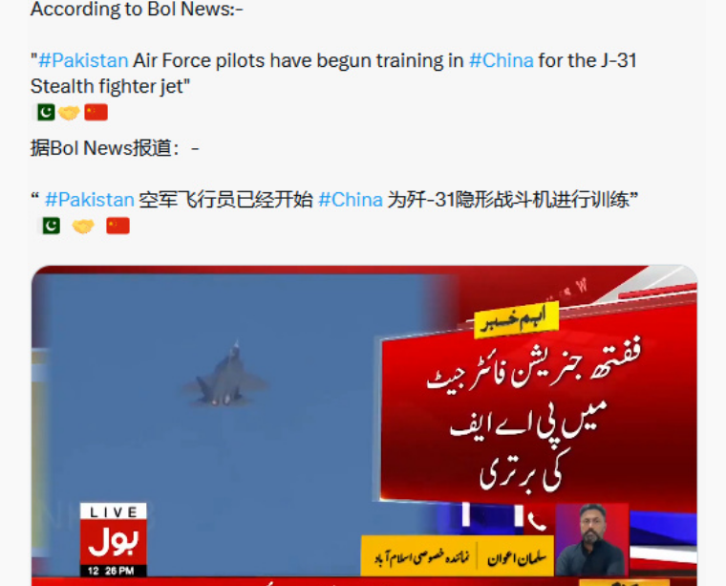Click the white phone call icon in the broadcast
Viewport: 726px width, 586px height.
(x=537, y=522)
